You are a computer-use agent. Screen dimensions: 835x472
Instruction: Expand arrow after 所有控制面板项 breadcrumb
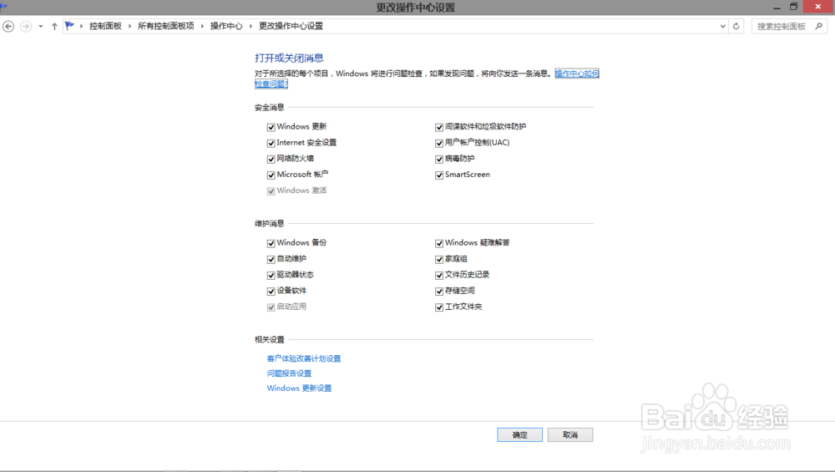tap(202, 26)
